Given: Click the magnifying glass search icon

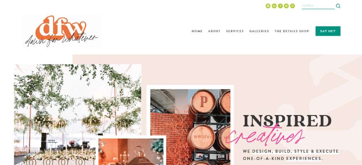Looking at the screenshot, I should tap(338, 6).
